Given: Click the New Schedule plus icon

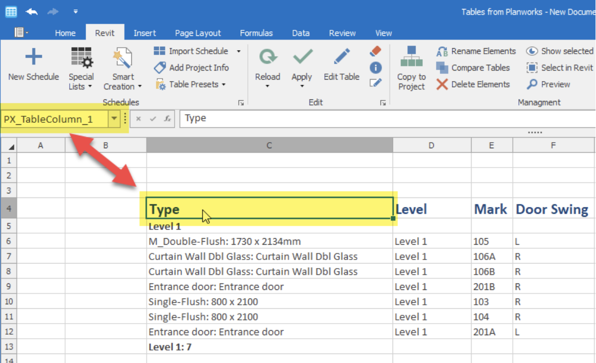Looking at the screenshot, I should coord(33,57).
